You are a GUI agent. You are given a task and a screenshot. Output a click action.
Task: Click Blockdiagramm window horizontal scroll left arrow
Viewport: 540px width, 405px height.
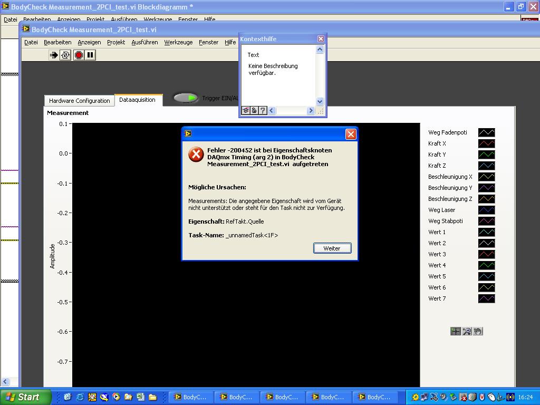click(5, 381)
